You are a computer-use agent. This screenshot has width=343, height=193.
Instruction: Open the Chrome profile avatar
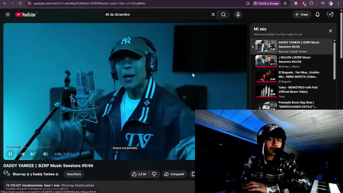tap(331, 3)
